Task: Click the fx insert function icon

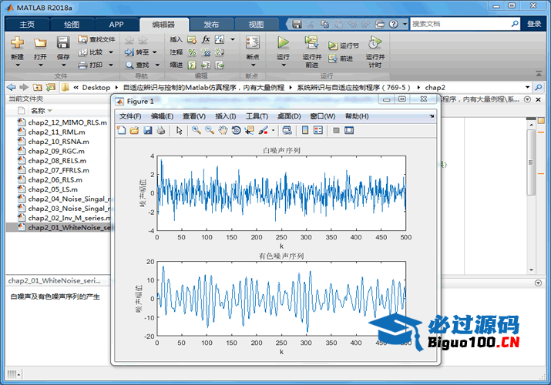Action: 206,39
